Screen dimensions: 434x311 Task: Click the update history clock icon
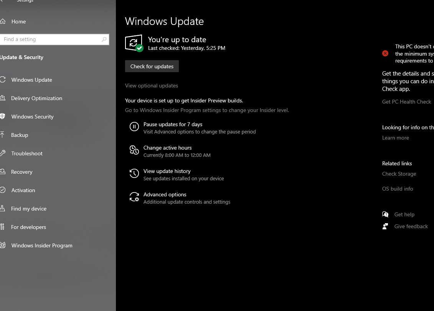point(134,173)
